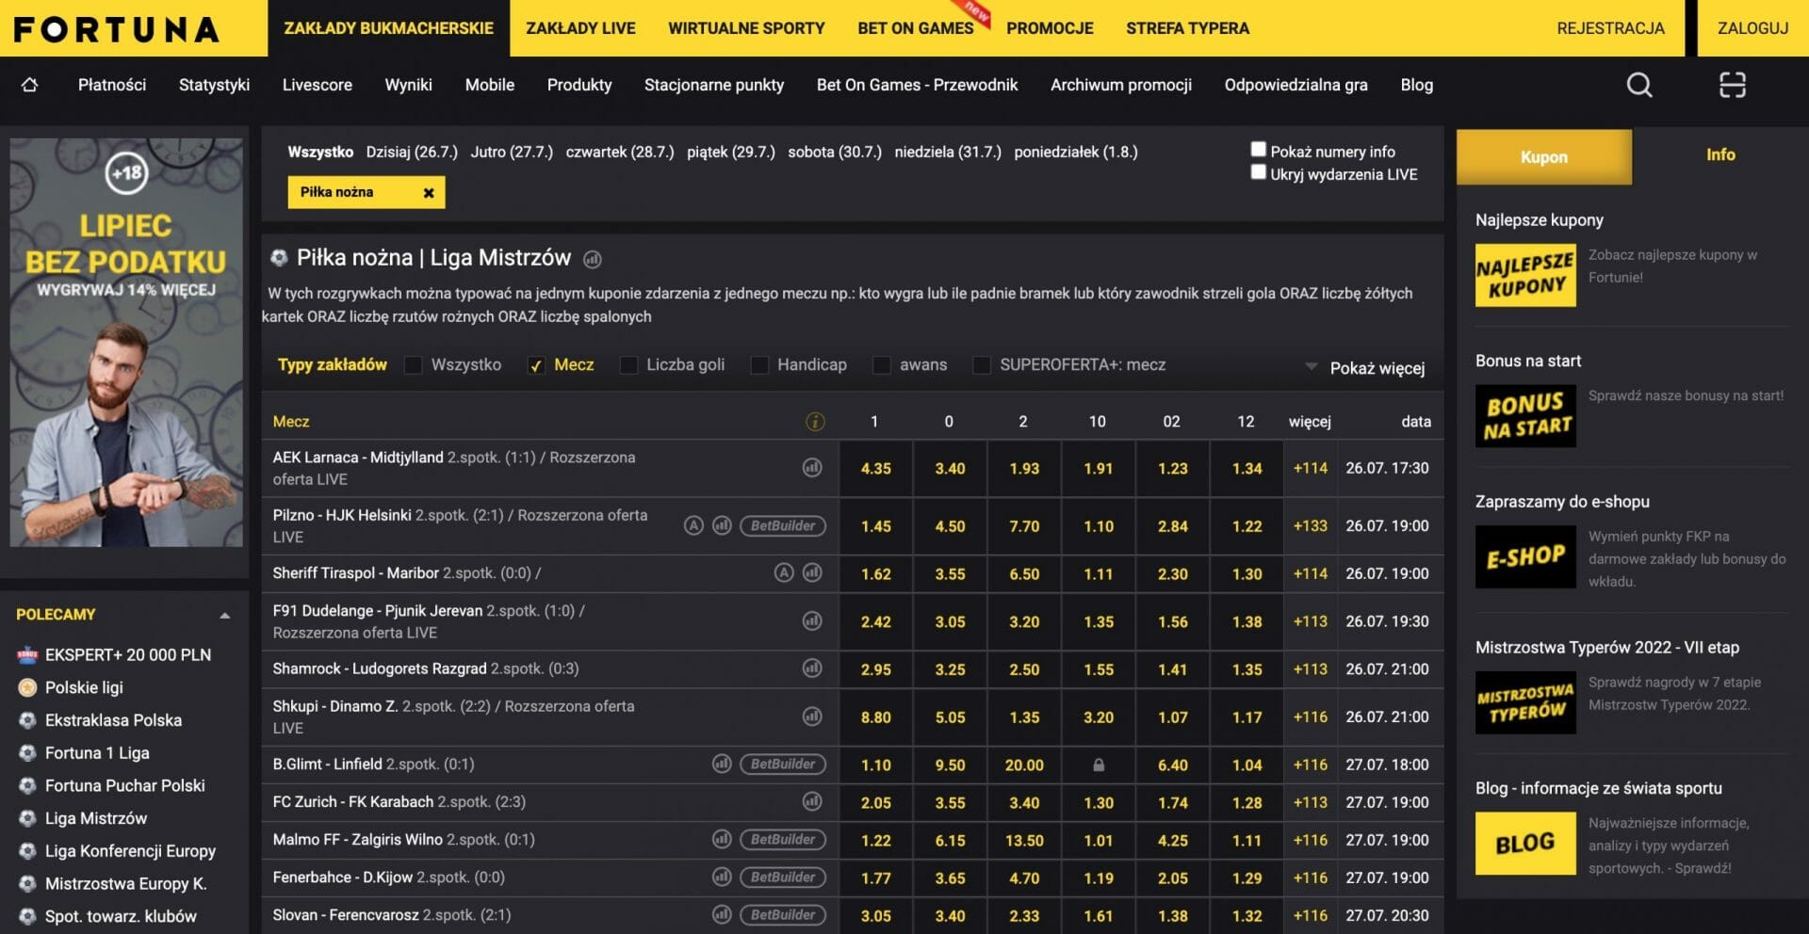Open the Bet On Games tab
The image size is (1809, 934).
pos(916,28)
